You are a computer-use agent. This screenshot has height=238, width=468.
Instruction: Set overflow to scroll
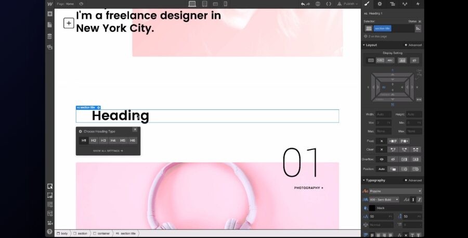(x=404, y=159)
